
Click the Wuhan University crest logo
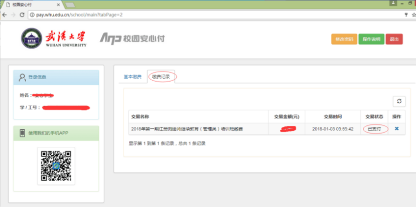click(31, 39)
